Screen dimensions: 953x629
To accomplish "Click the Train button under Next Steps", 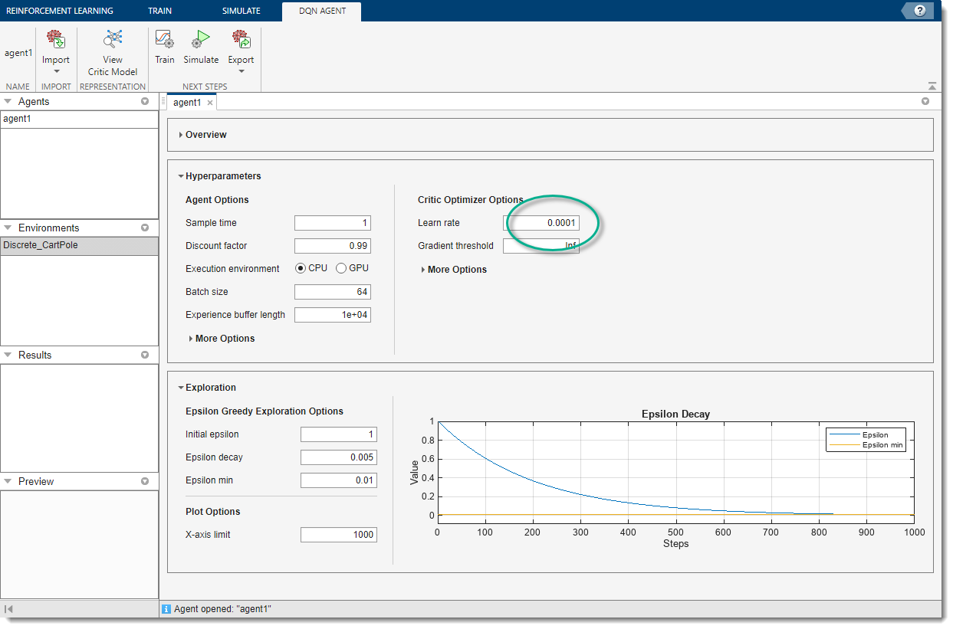I will click(x=164, y=46).
